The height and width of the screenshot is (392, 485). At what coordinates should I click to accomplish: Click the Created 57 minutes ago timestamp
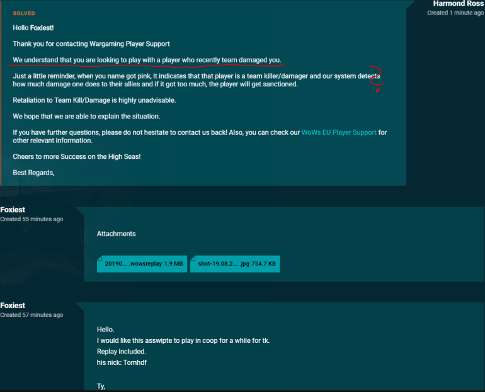(31, 315)
